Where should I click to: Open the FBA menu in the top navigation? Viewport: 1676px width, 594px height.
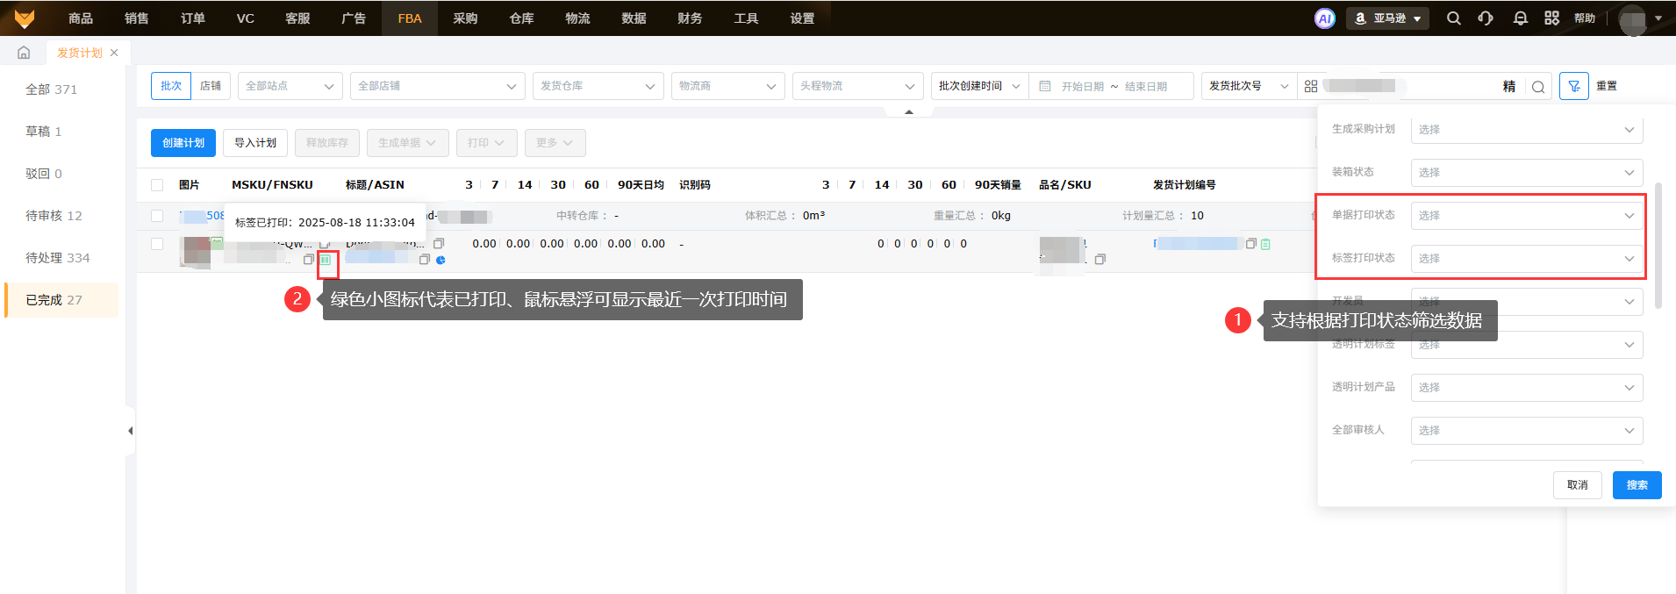tap(409, 18)
